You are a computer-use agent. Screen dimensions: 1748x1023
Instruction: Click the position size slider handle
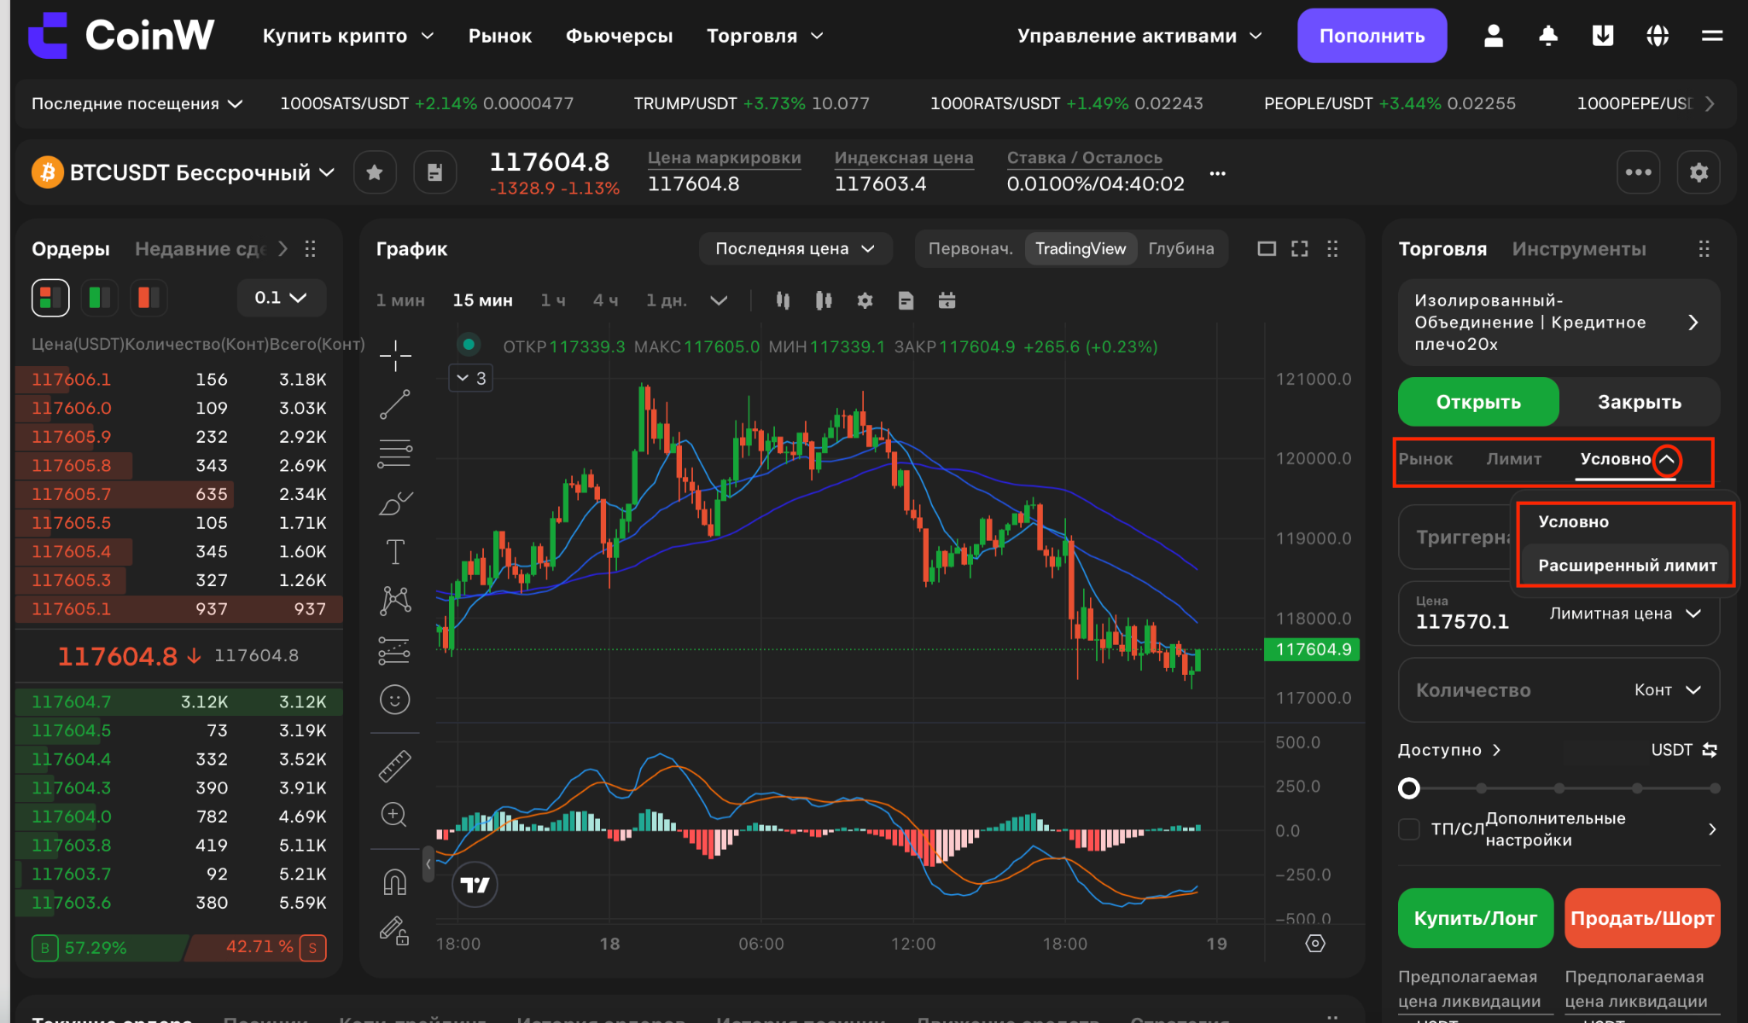[x=1409, y=788]
